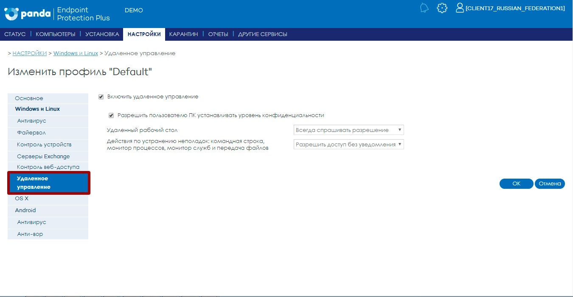This screenshot has width=573, height=297.
Task: Select Удаленное управление sidebar item
Action: 48,183
